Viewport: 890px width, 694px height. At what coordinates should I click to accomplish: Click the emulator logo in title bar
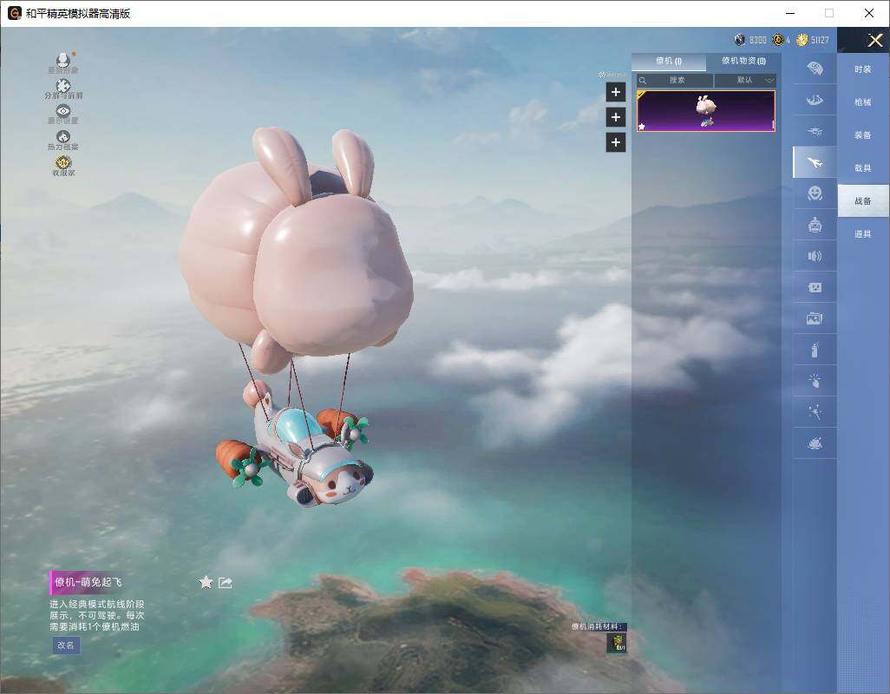14,13
